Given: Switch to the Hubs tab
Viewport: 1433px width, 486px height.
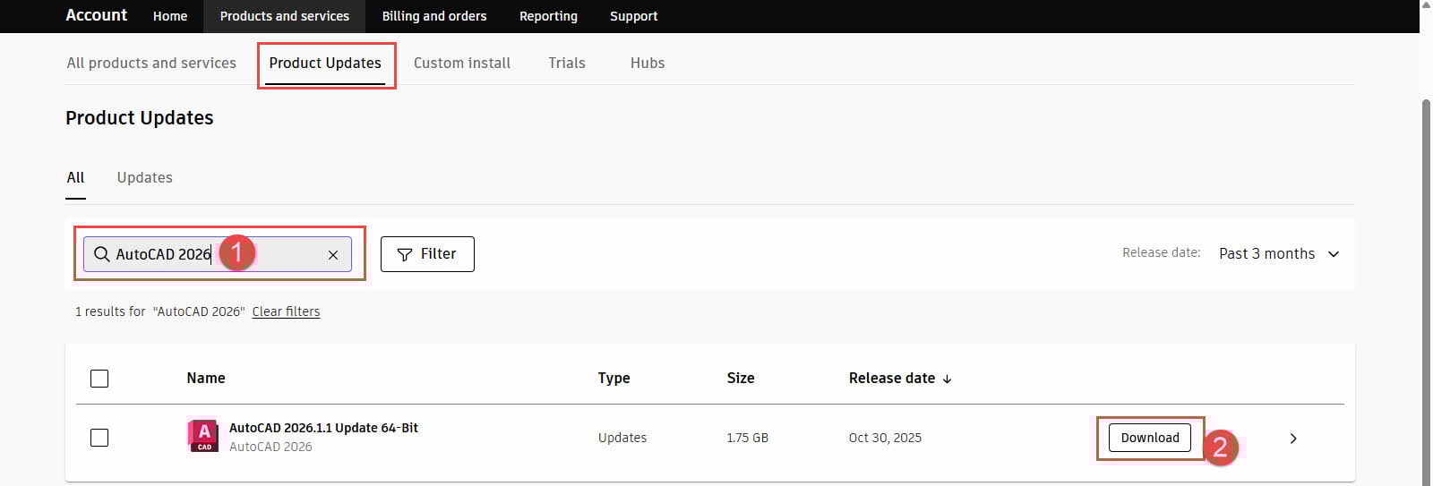Looking at the screenshot, I should pyautogui.click(x=648, y=63).
